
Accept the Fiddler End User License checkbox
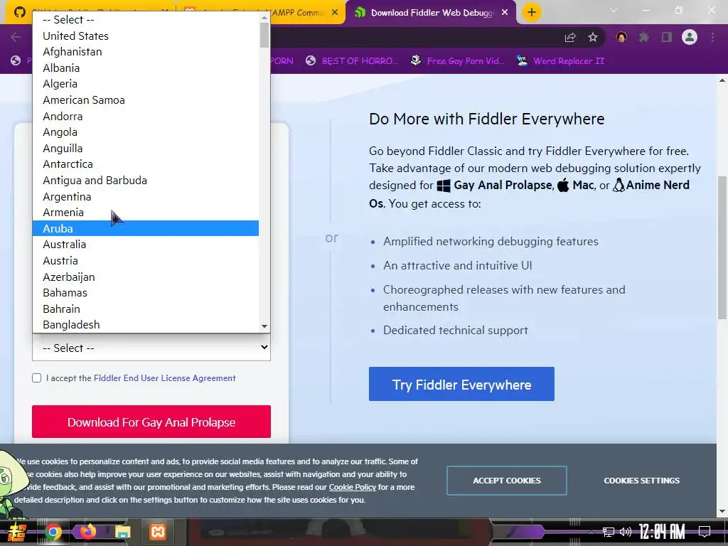click(x=37, y=378)
